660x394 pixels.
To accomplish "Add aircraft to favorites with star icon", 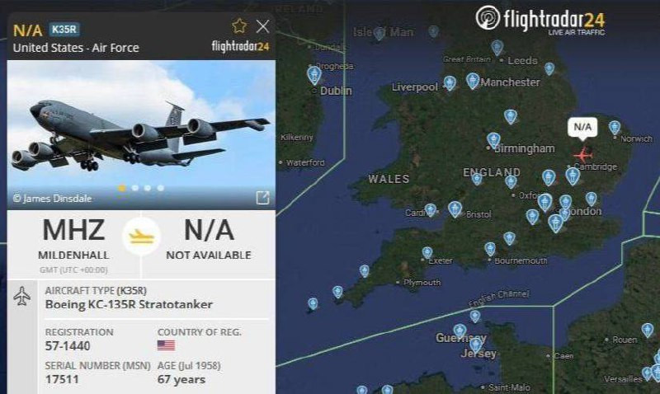I will [x=239, y=26].
